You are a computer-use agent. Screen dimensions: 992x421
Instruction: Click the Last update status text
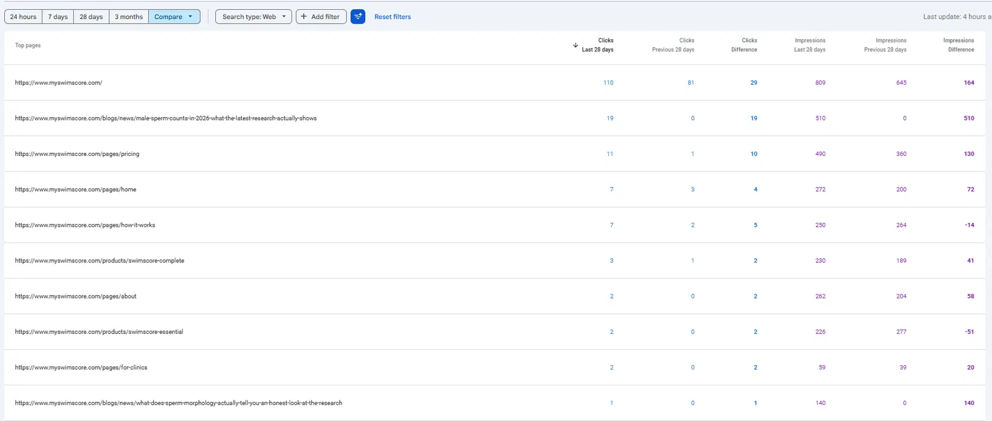957,17
